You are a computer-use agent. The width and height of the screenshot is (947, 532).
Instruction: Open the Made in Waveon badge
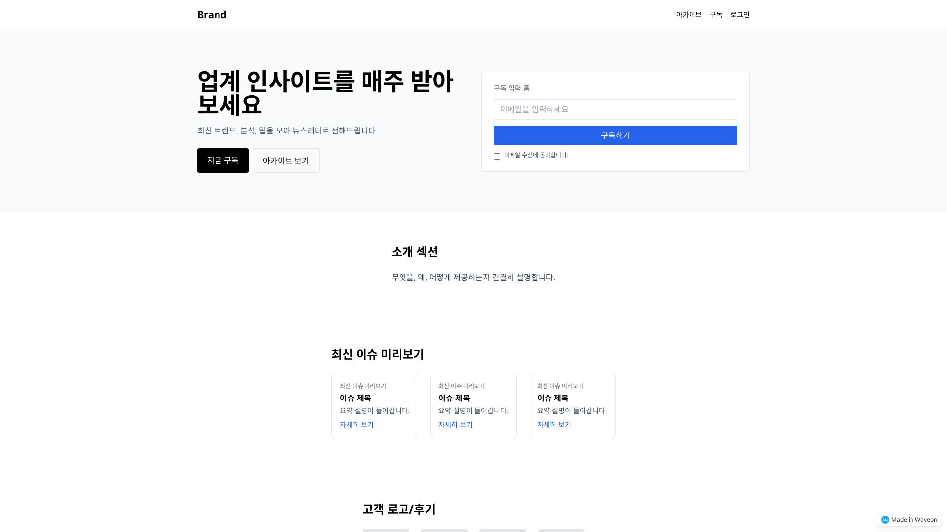point(909,520)
